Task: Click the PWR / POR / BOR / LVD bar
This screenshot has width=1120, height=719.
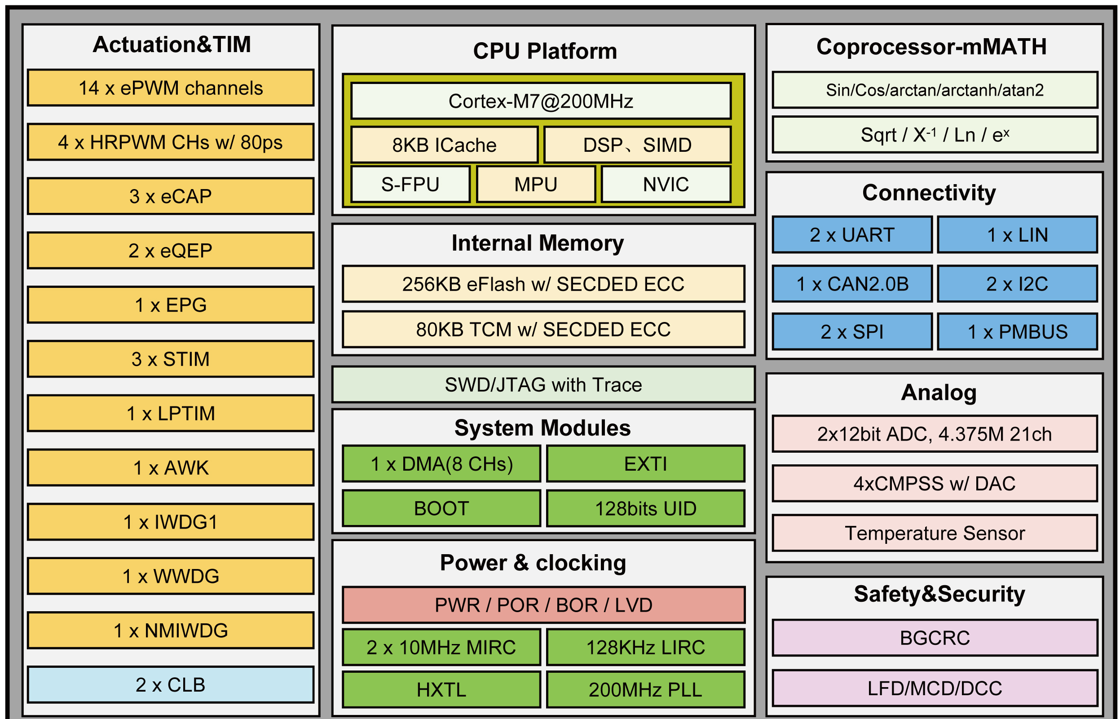Action: point(543,605)
